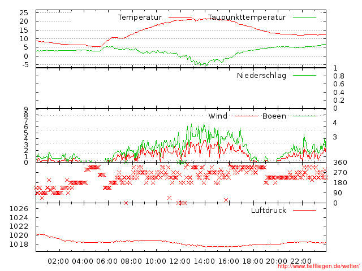The image size is (362, 271).
Task: Click the 180 wind direction axis label
Action: [340, 183]
